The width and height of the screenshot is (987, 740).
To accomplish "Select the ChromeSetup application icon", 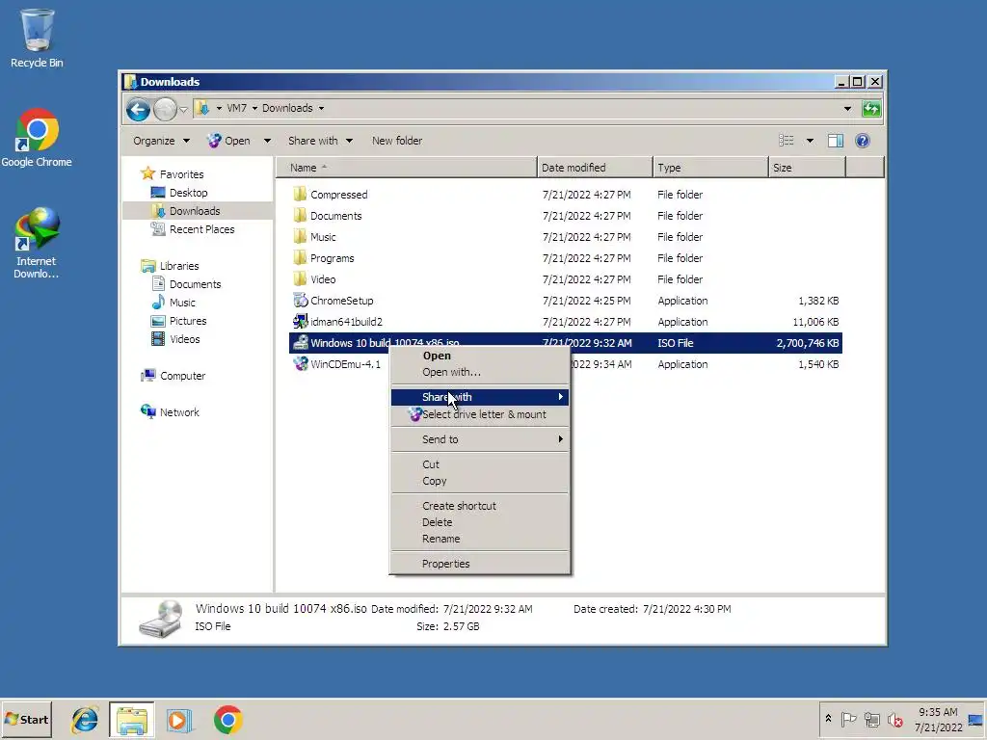I will click(301, 301).
